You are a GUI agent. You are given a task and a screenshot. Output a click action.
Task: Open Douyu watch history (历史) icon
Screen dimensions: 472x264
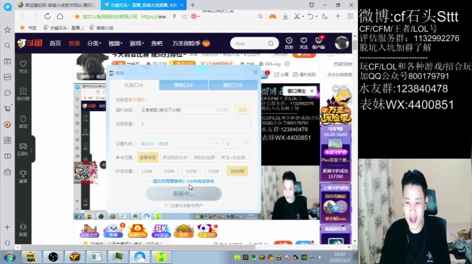[x=289, y=43]
